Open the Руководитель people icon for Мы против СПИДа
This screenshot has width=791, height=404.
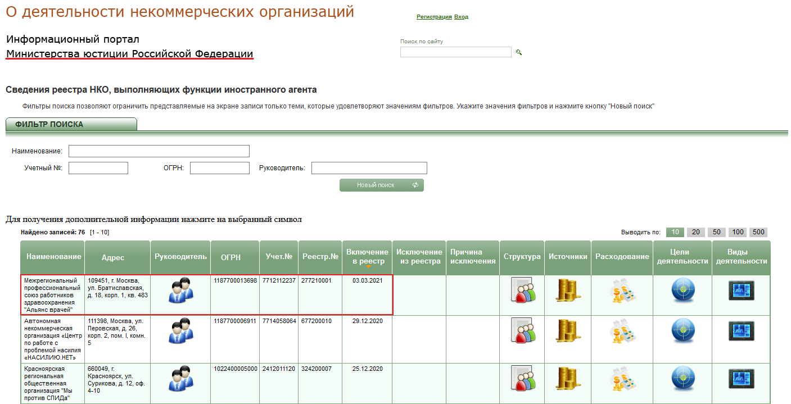(x=181, y=378)
